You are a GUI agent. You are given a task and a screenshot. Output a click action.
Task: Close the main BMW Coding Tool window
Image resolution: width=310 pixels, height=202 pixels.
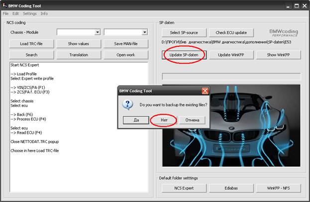305,6
